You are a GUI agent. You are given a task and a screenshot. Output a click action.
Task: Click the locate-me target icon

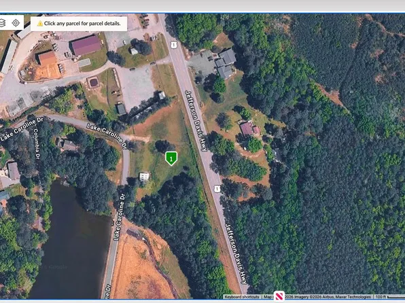point(16,23)
